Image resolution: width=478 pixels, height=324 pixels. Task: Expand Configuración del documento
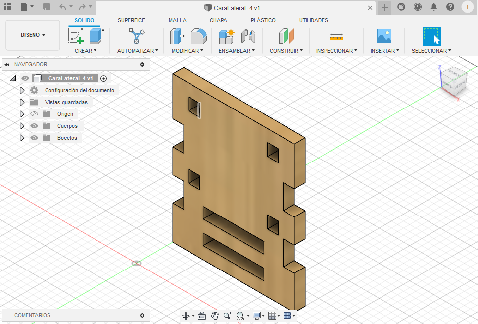[x=22, y=90]
